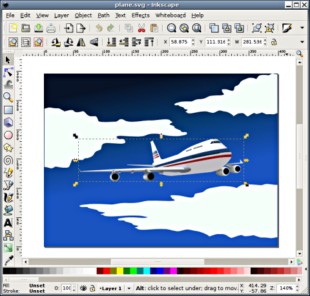Expand the commands toolbar overflow arrow

(x=302, y=28)
